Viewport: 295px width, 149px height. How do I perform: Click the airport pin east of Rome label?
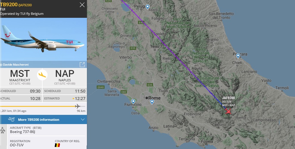click(152, 102)
